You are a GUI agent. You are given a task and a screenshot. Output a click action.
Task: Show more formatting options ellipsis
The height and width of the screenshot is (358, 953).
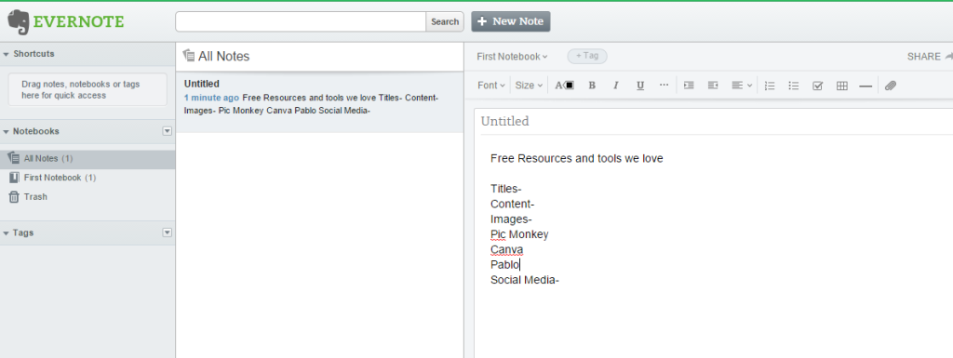(664, 86)
